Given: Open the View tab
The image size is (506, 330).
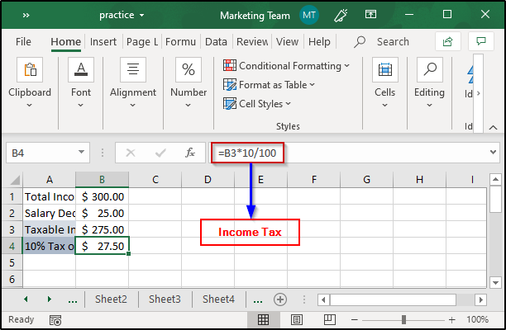Looking at the screenshot, I should click(287, 41).
